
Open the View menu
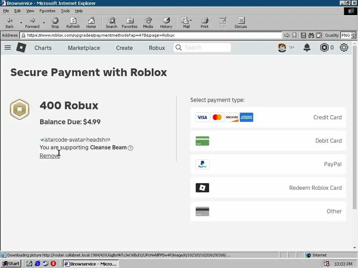tap(30, 11)
